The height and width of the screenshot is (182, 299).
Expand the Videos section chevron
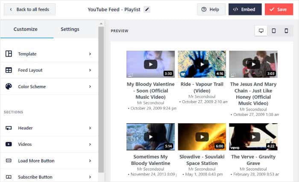(x=90, y=144)
